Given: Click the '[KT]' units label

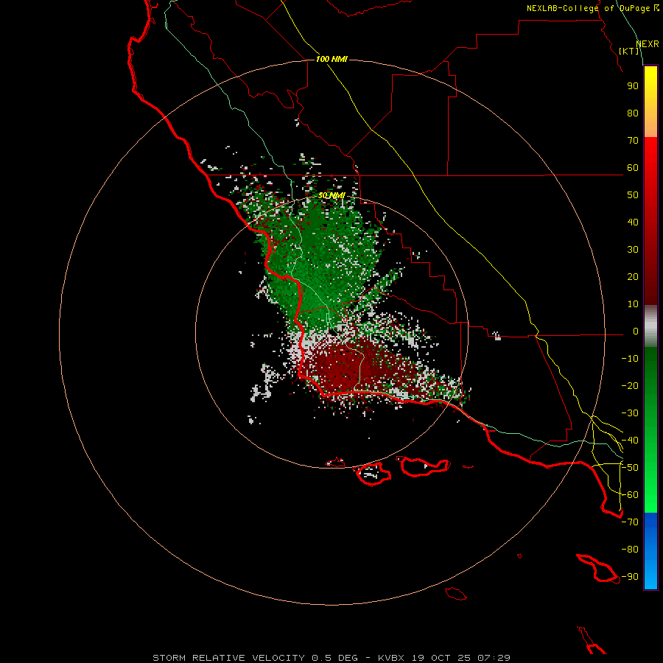Looking at the screenshot, I should click(629, 51).
